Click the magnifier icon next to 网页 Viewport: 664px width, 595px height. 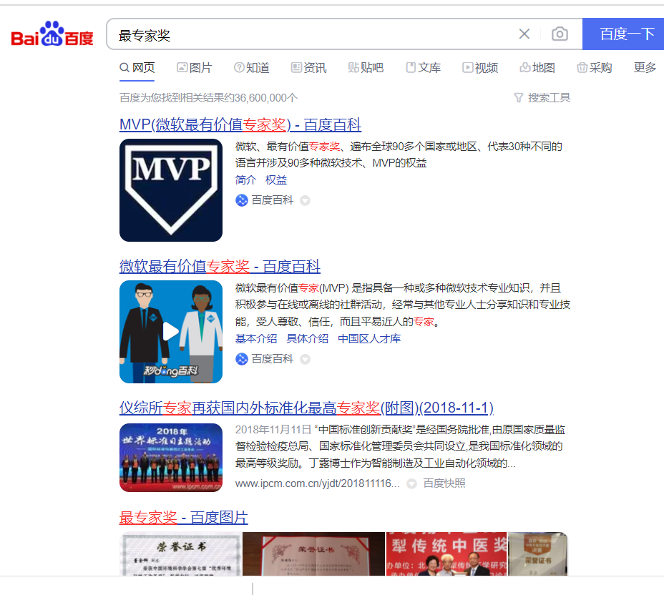124,67
